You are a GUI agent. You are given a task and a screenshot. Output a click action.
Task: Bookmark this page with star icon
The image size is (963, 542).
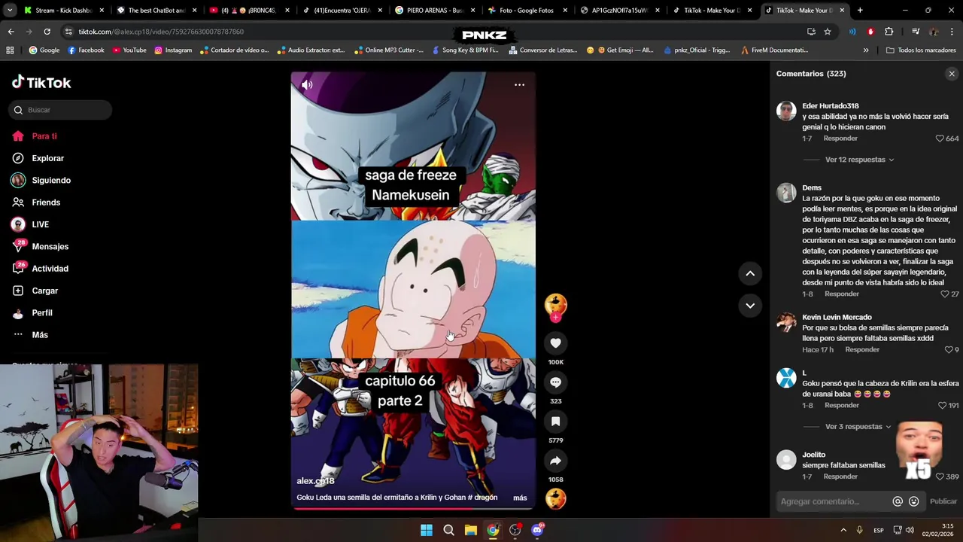[828, 32]
